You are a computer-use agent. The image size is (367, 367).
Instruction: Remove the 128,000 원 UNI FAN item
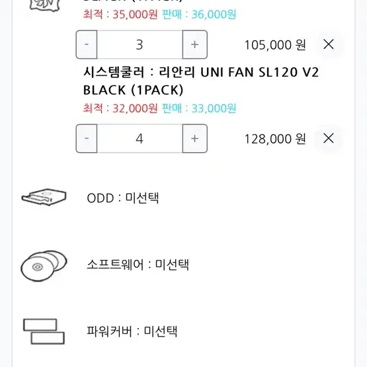click(329, 138)
